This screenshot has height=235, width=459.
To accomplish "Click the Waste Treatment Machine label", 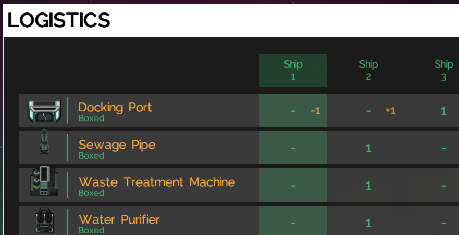I will coord(157,182).
